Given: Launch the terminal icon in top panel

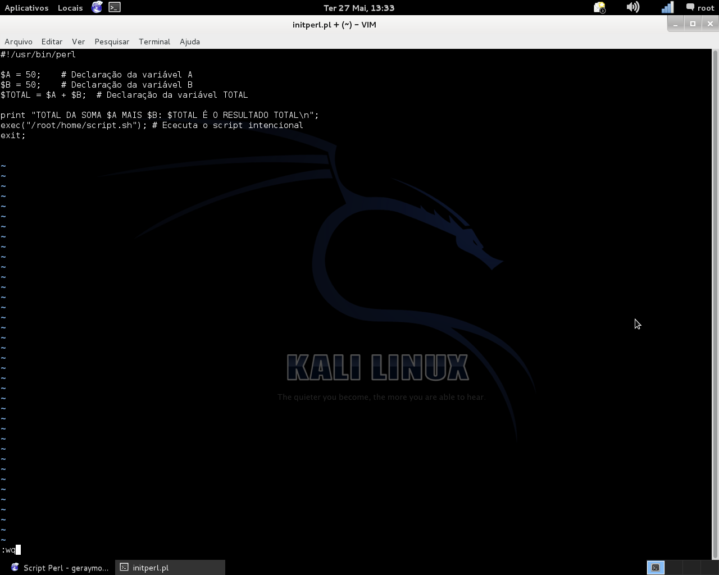Looking at the screenshot, I should click(115, 7).
